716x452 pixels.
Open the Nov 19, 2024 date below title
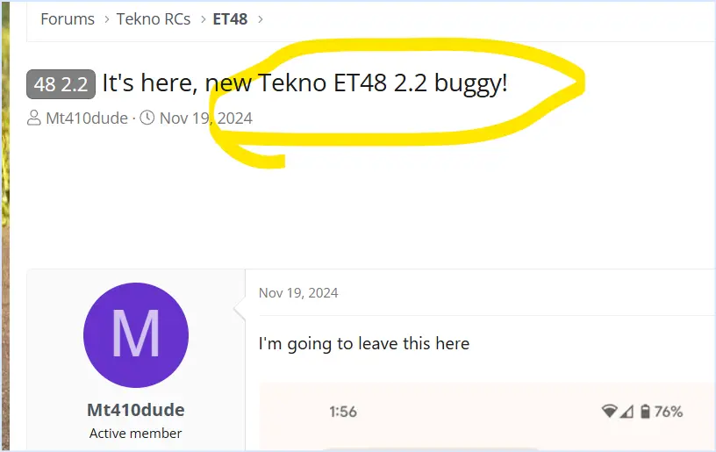point(206,118)
